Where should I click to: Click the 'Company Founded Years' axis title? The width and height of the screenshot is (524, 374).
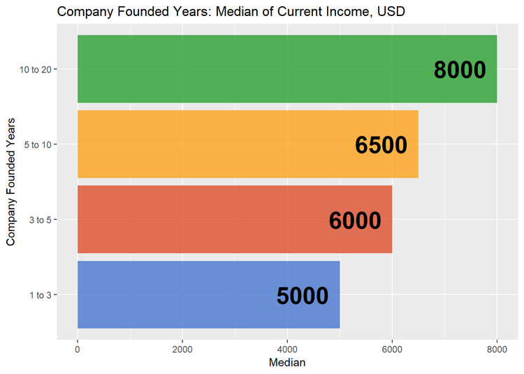(x=10, y=181)
